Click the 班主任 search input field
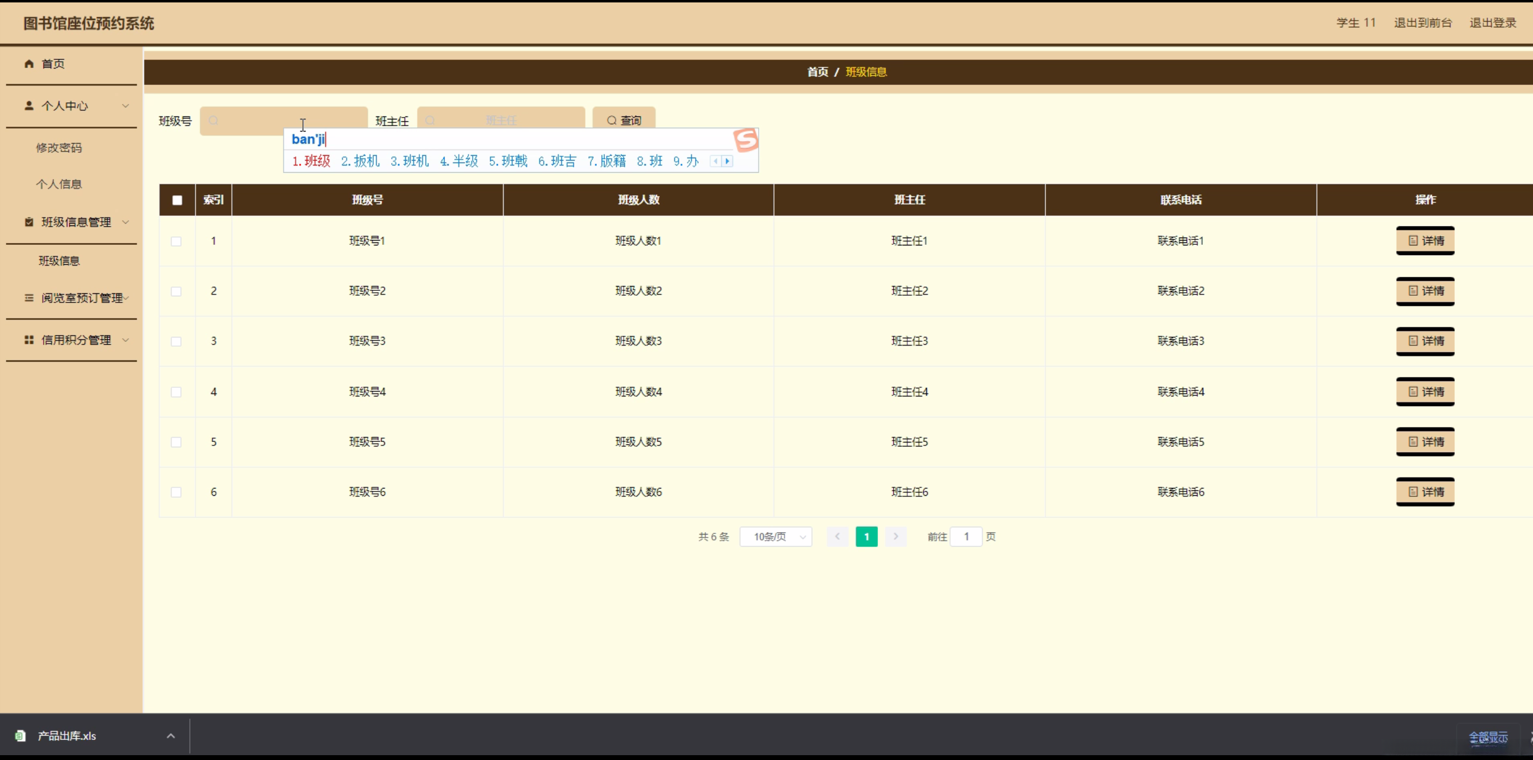This screenshot has height=760, width=1533. tap(501, 119)
